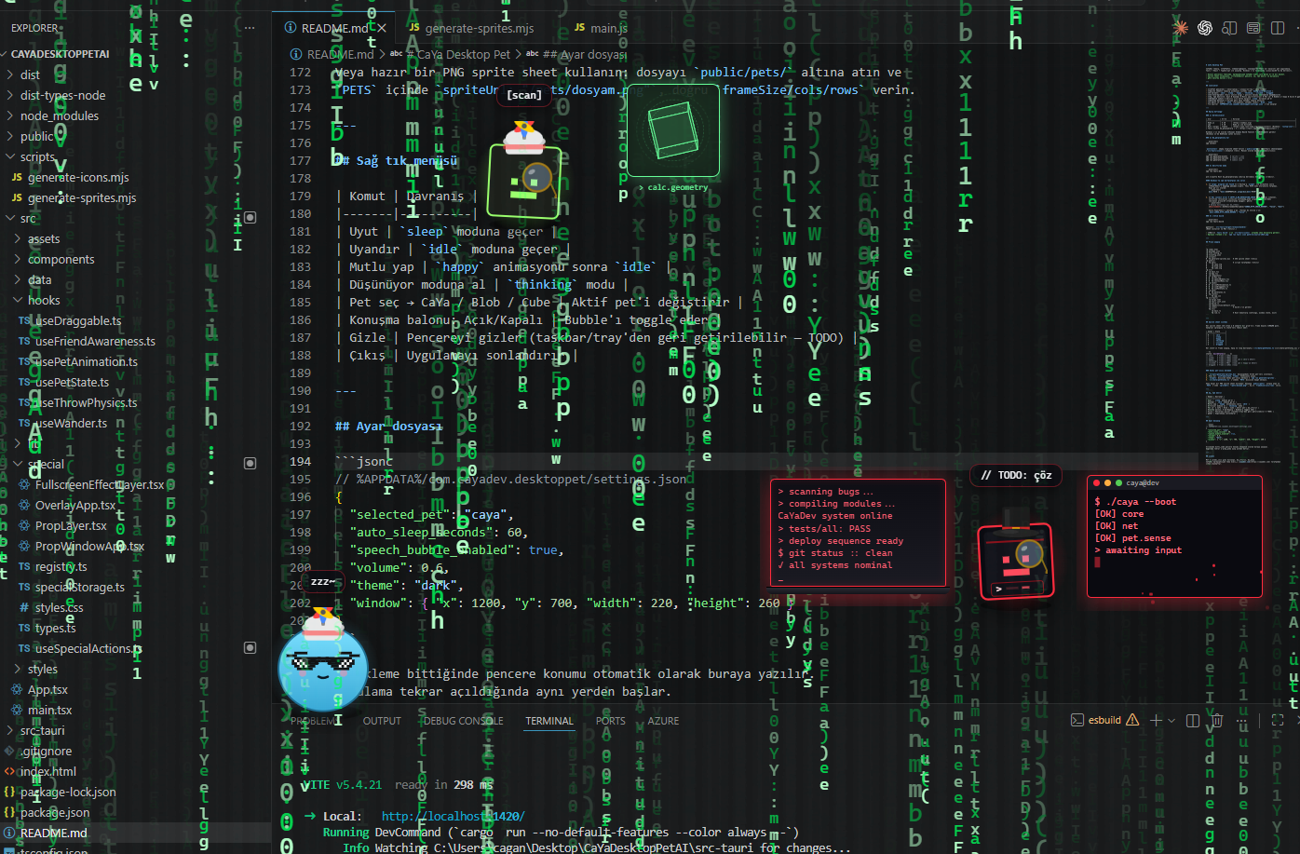Open the ChatGPT Codex icon in editor toolbar
The image size is (1300, 854).
[1205, 28]
